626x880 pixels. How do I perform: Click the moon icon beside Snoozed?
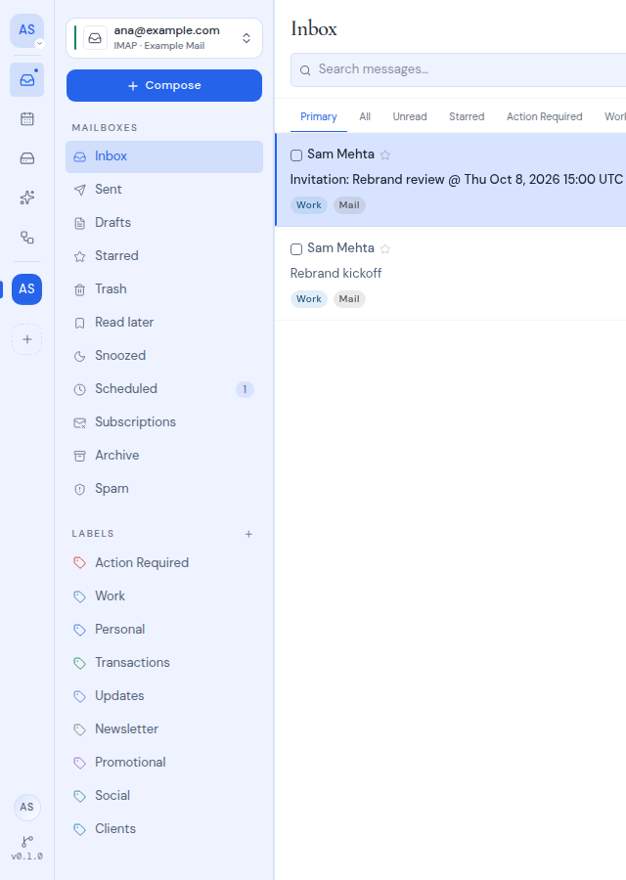click(80, 356)
